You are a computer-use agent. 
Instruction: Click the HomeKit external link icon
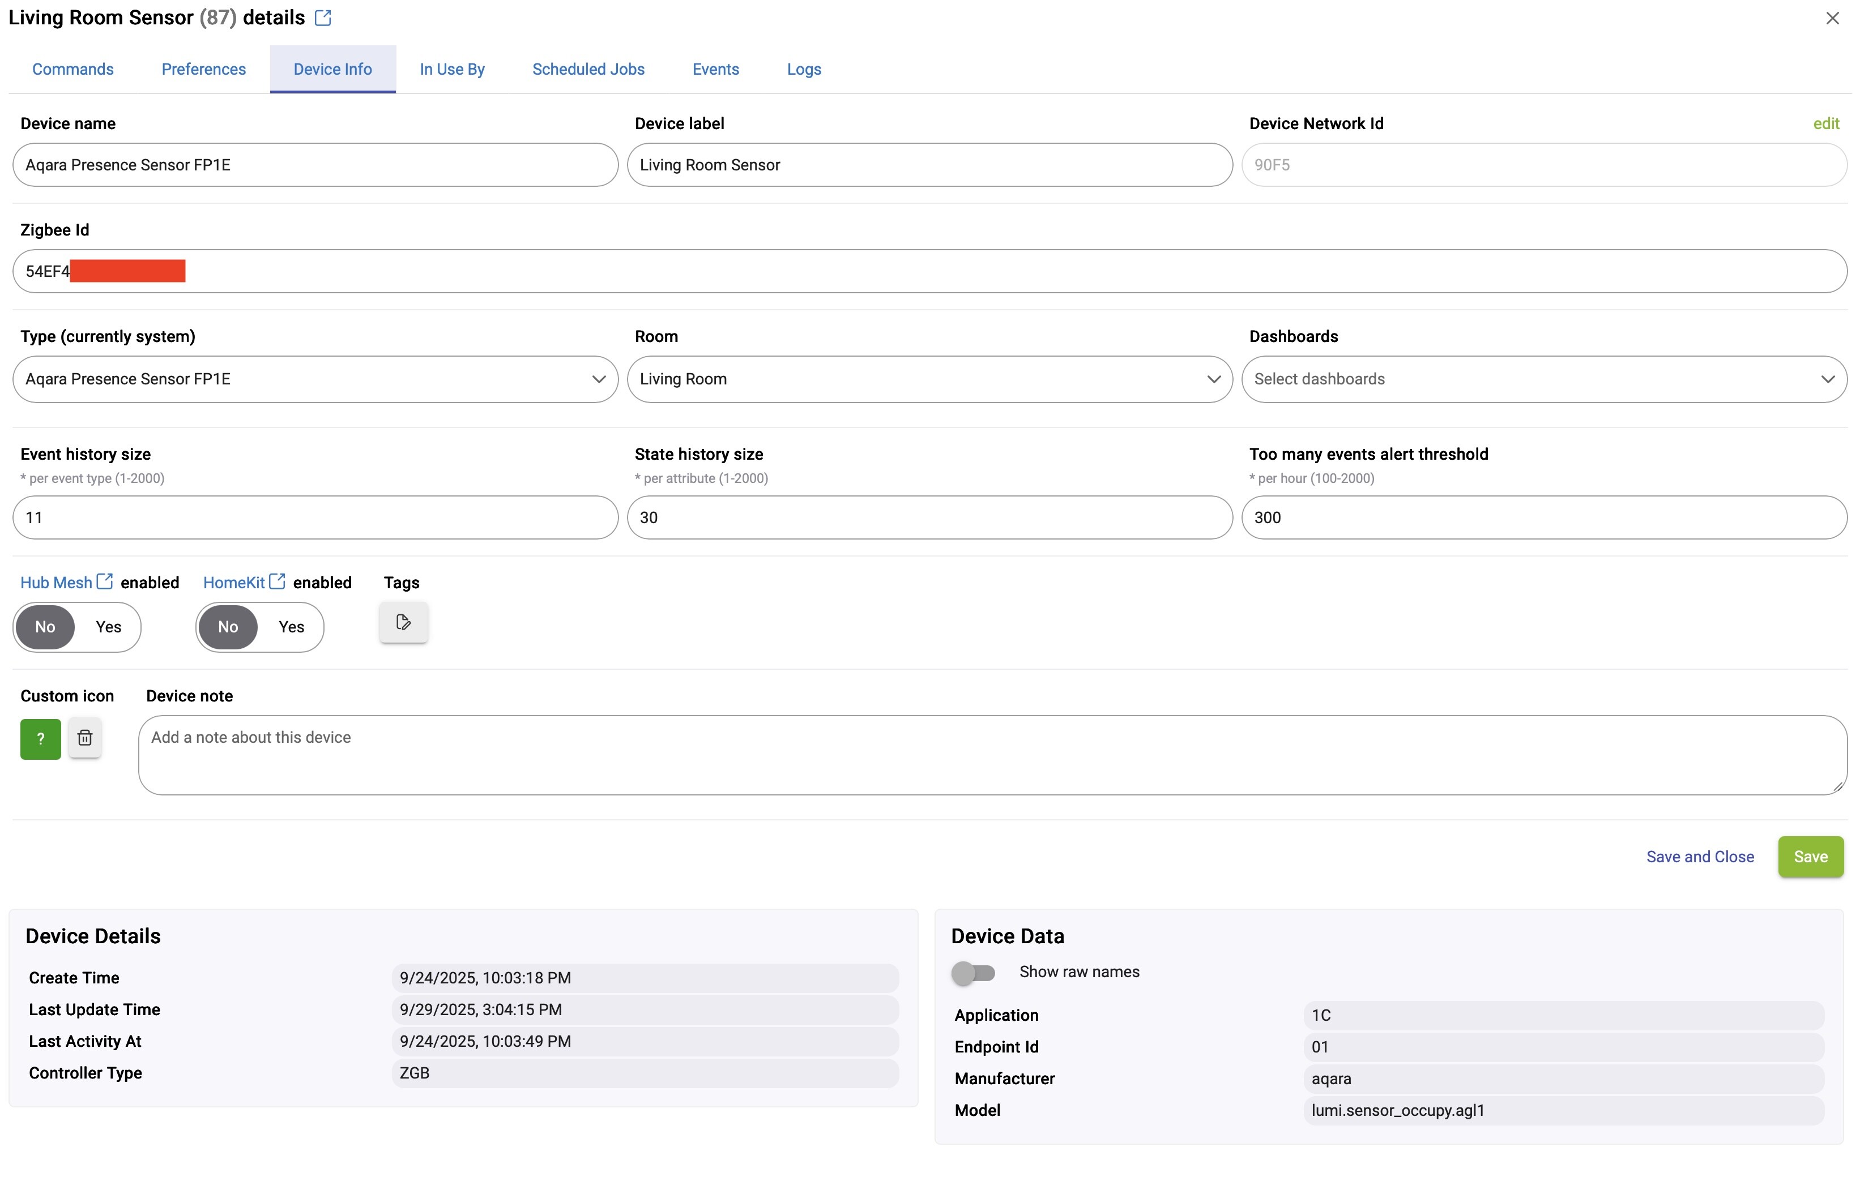(276, 581)
